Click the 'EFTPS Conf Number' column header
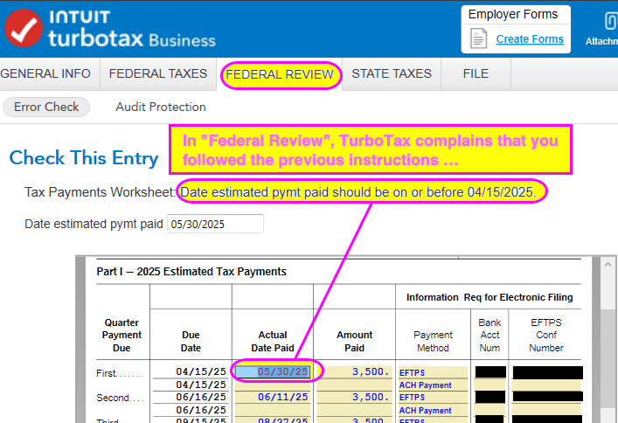 pos(545,335)
